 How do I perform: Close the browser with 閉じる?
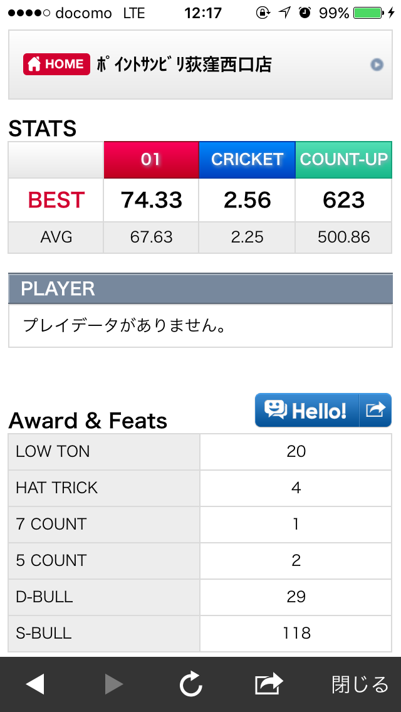coord(360,684)
